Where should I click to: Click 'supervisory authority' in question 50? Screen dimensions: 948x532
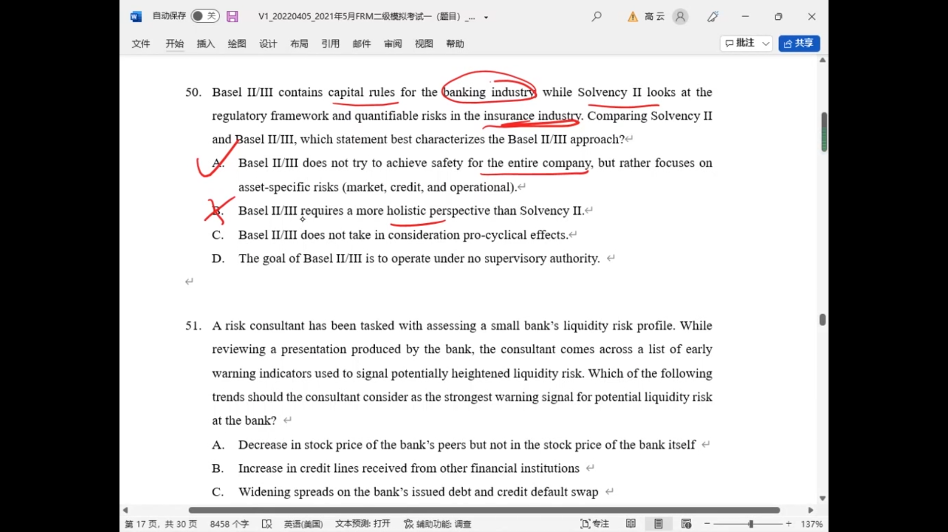pos(542,259)
